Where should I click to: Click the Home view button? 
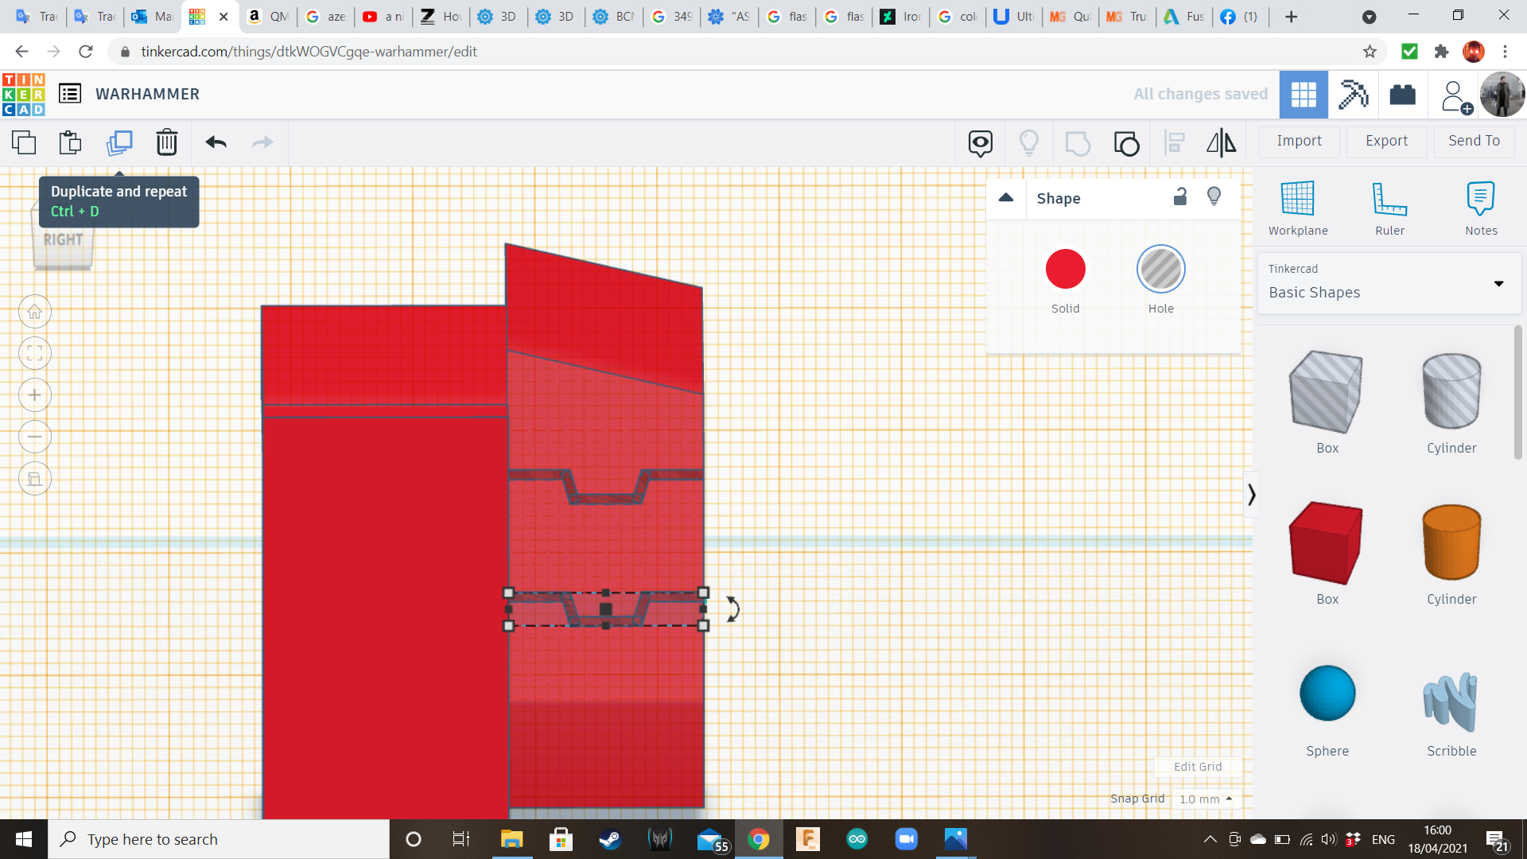point(35,312)
